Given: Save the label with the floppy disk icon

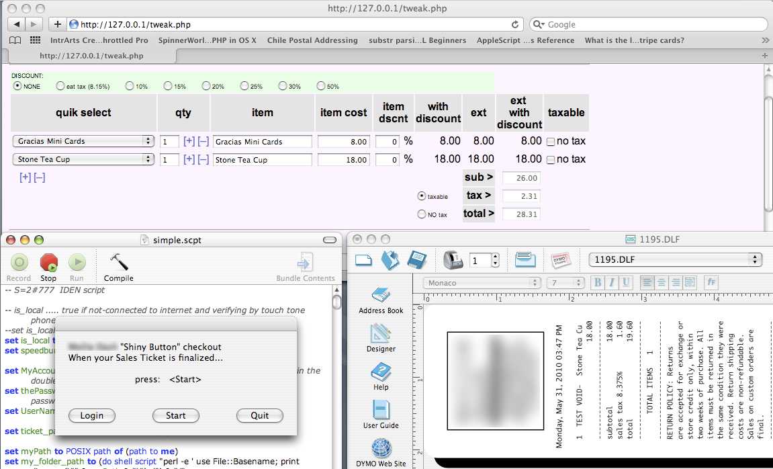Looking at the screenshot, I should (x=416, y=259).
